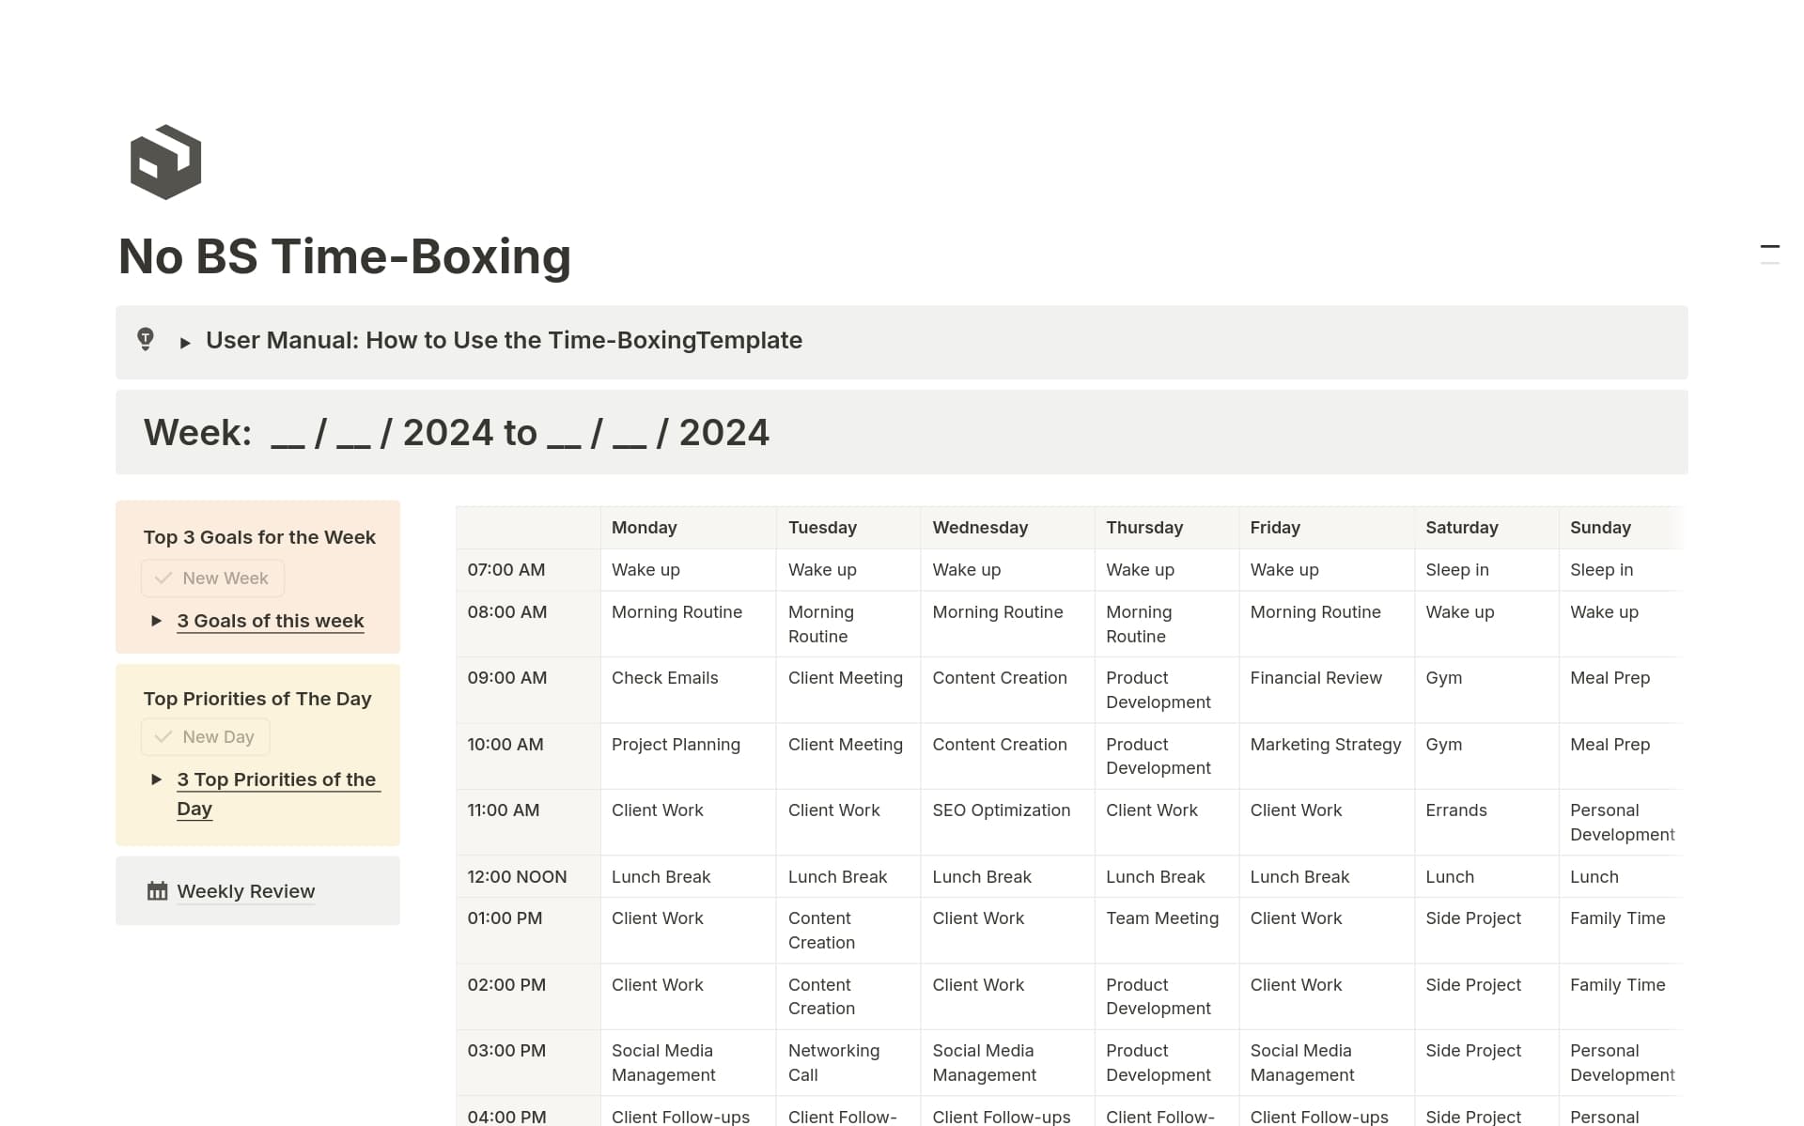This screenshot has height=1126, width=1804.
Task: Open the Weekly Review page link
Action: click(245, 890)
